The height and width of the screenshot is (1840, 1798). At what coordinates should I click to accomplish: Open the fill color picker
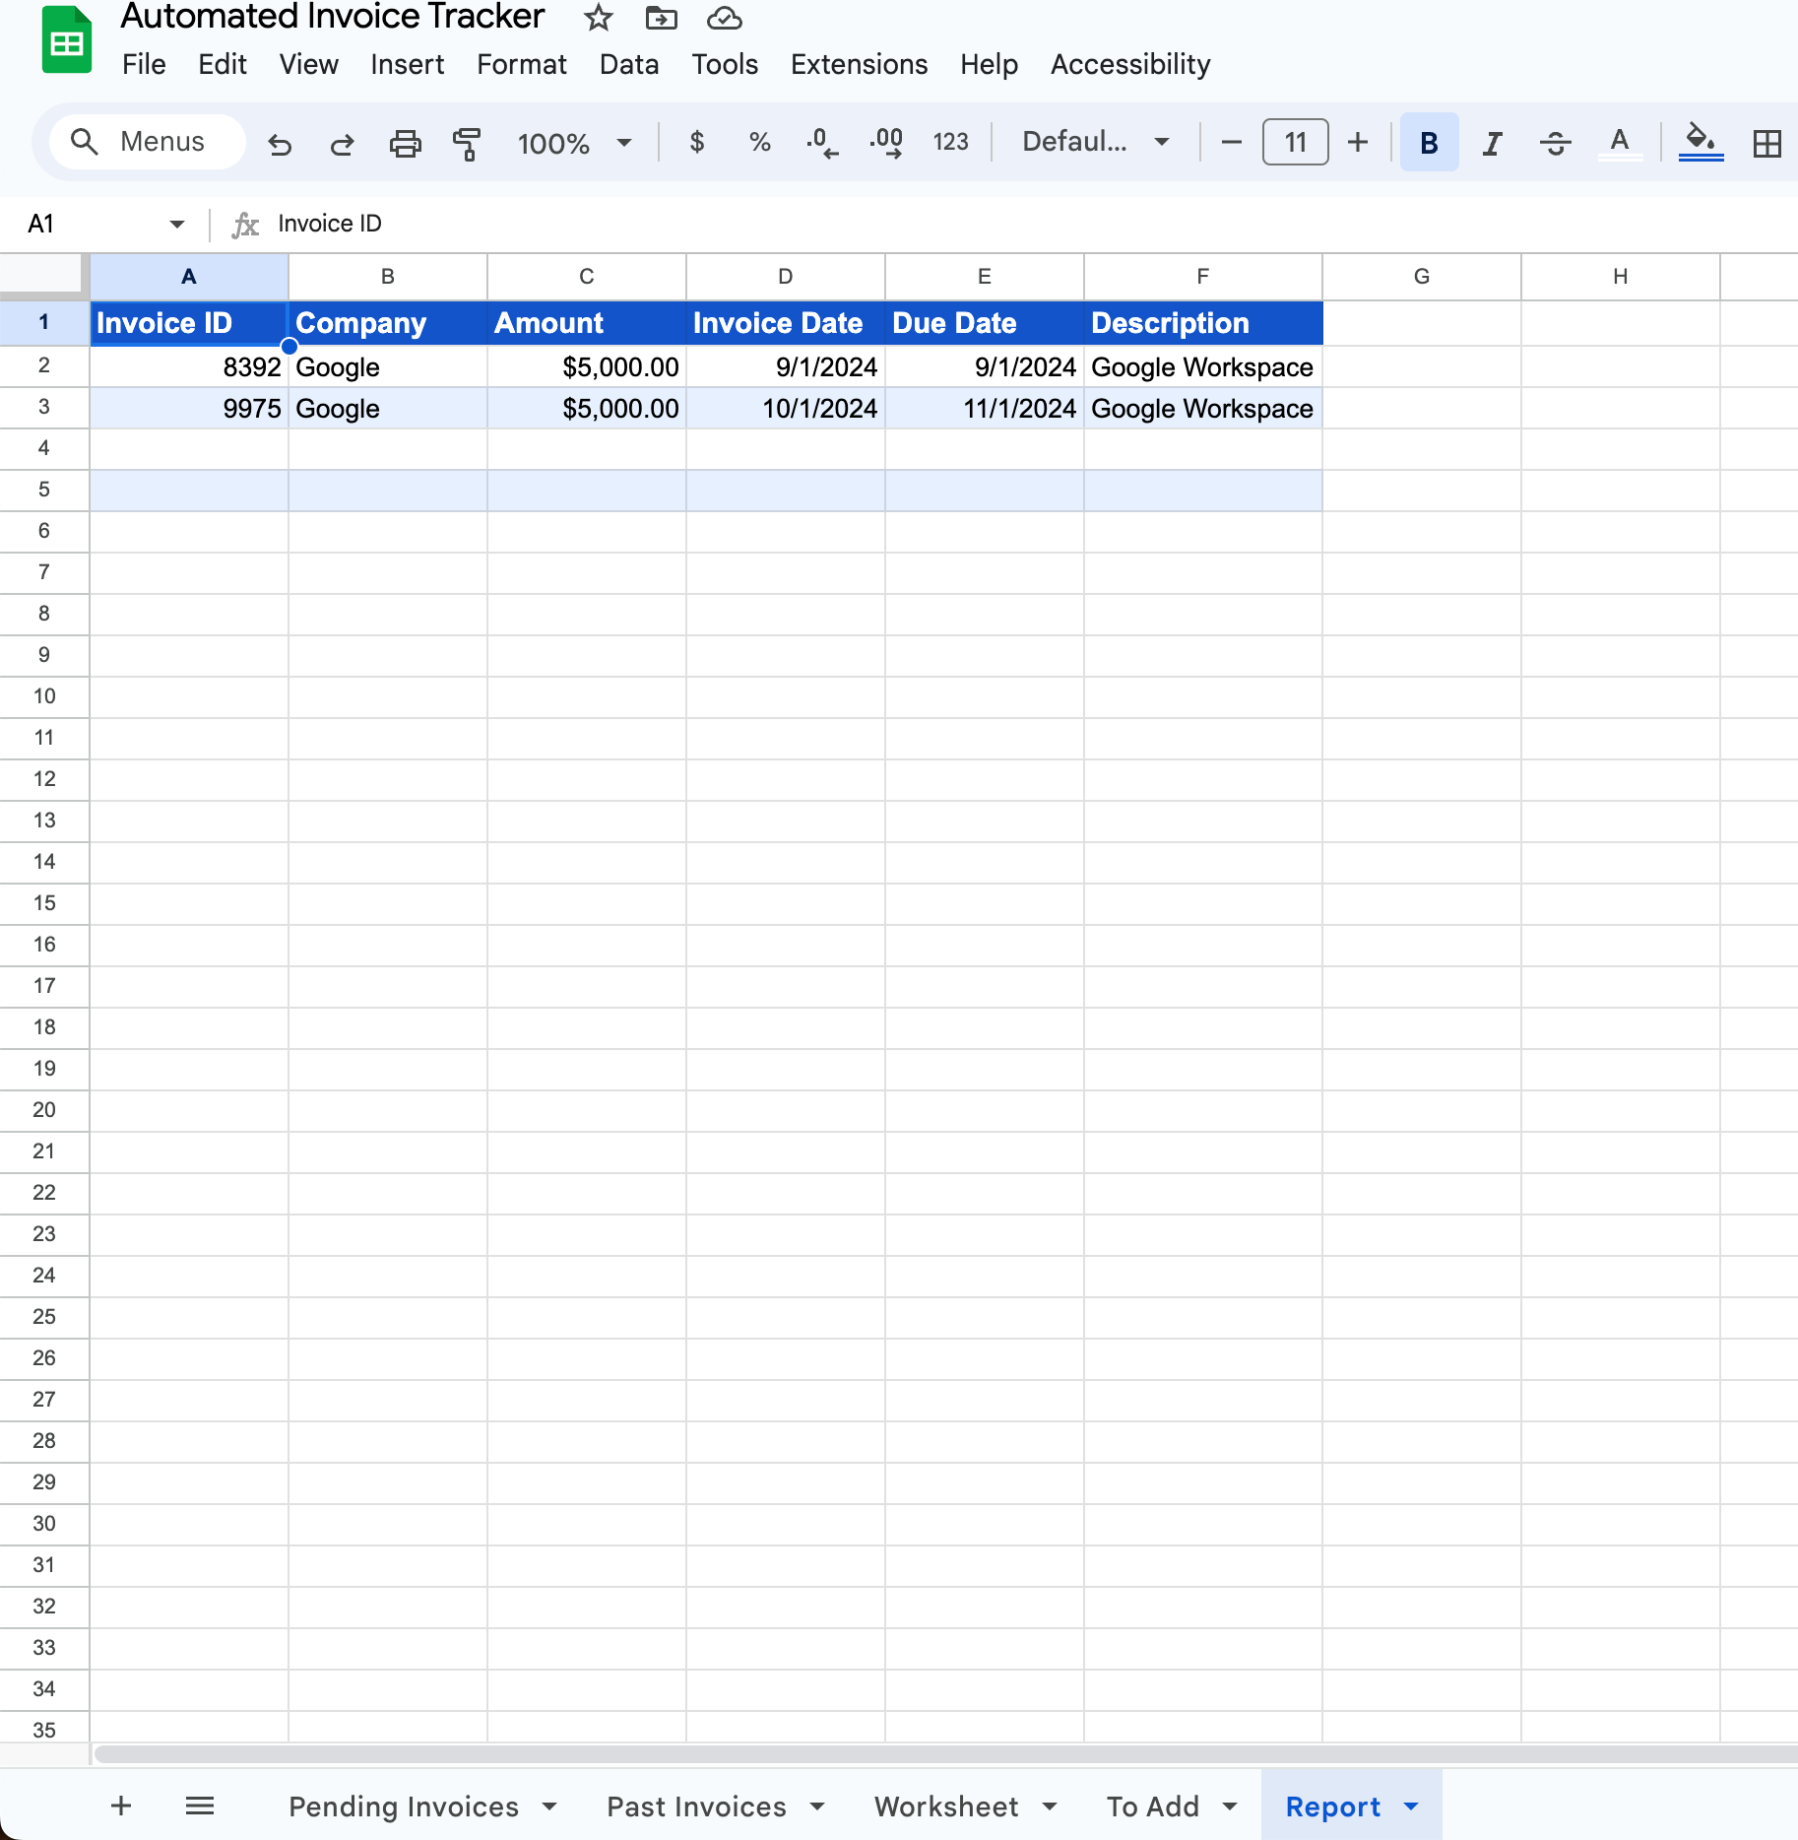point(1701,142)
